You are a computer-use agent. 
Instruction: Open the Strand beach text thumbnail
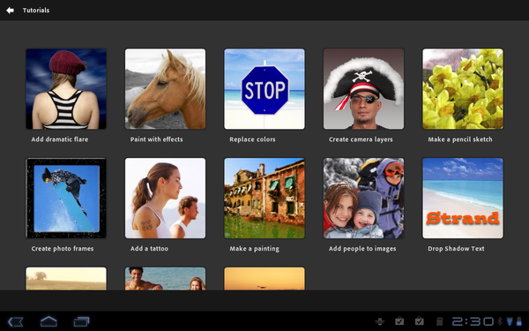463,199
